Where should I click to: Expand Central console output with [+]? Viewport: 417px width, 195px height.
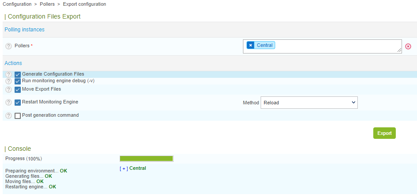pos(124,168)
